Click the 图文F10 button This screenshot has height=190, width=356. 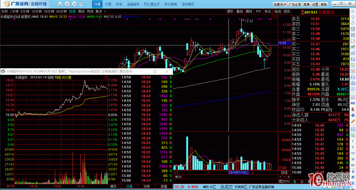coord(284,181)
